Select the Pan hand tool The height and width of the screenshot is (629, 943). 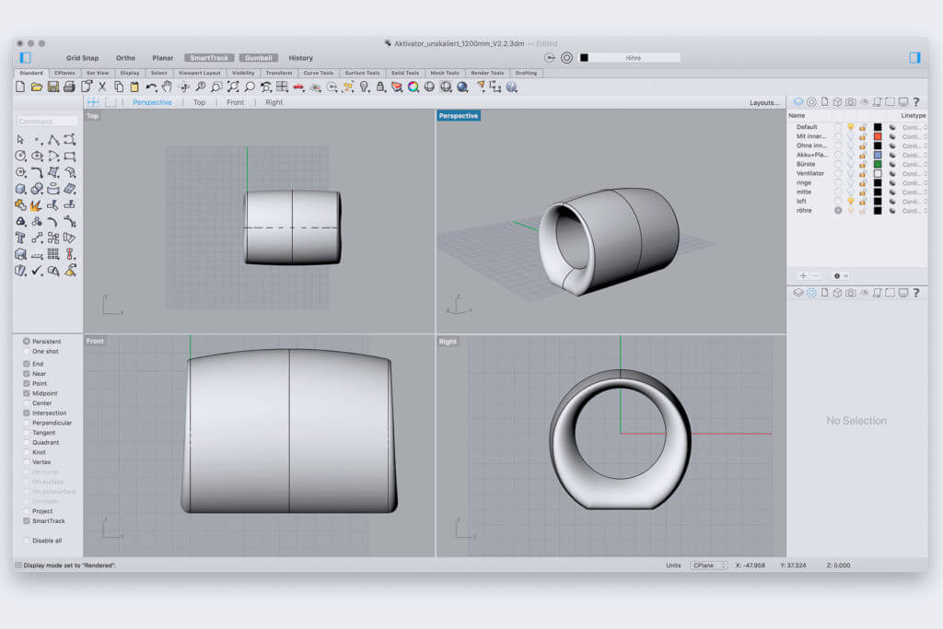pos(167,87)
